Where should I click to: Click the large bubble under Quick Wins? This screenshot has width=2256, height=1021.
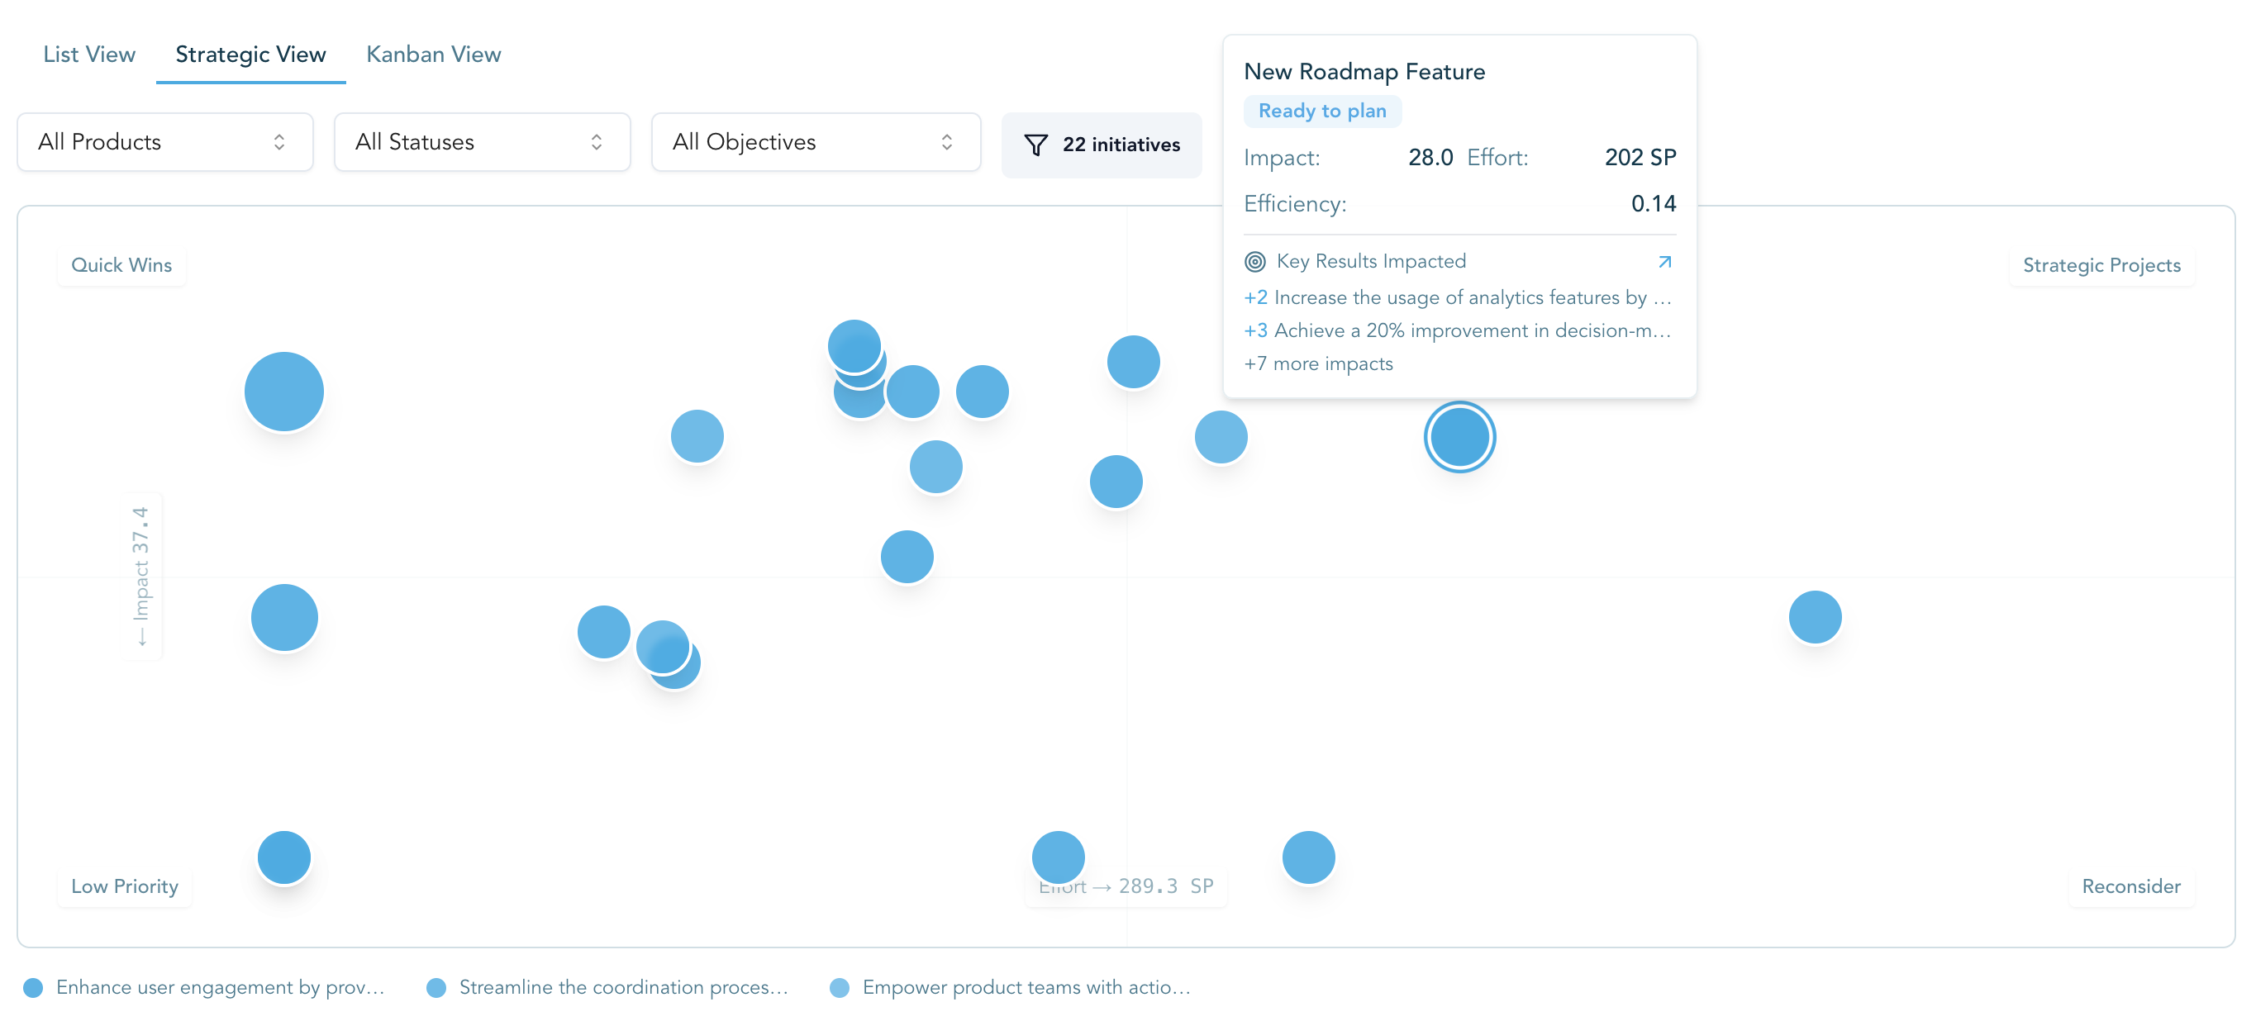click(283, 392)
